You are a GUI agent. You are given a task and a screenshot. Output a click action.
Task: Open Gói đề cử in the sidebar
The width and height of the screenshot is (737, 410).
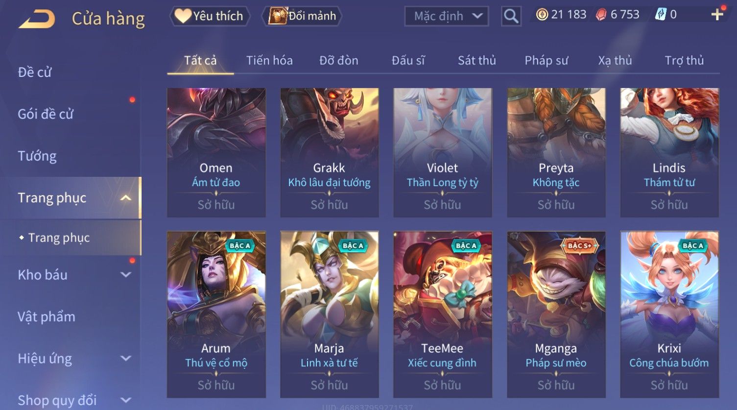coord(46,114)
